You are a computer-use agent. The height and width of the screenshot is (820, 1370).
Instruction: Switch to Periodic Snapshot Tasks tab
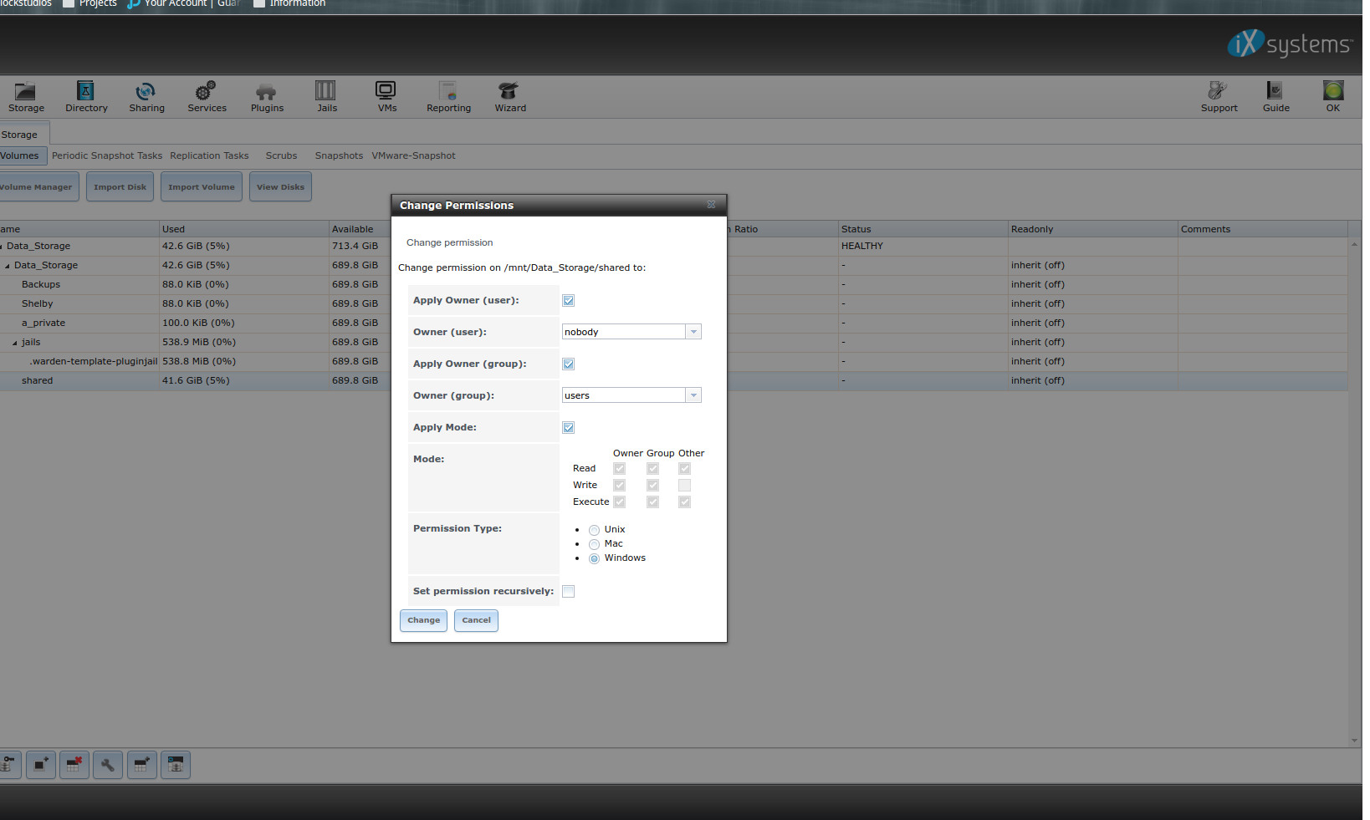tap(107, 155)
